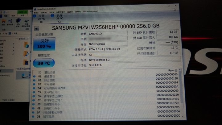Viewport: 222px width, 125px height.
Task: Click the rotation rate value ---- (SSD)
Action: coord(168,42)
